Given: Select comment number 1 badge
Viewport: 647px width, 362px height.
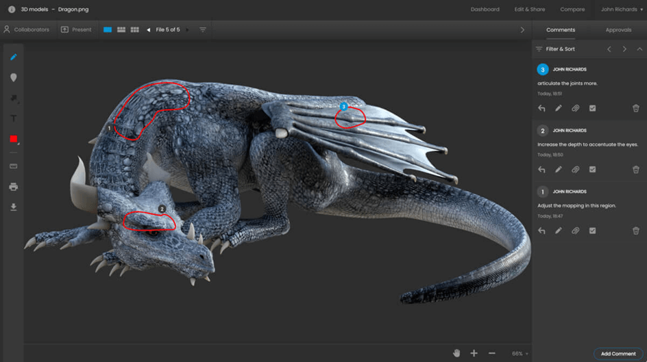Looking at the screenshot, I should click(543, 192).
